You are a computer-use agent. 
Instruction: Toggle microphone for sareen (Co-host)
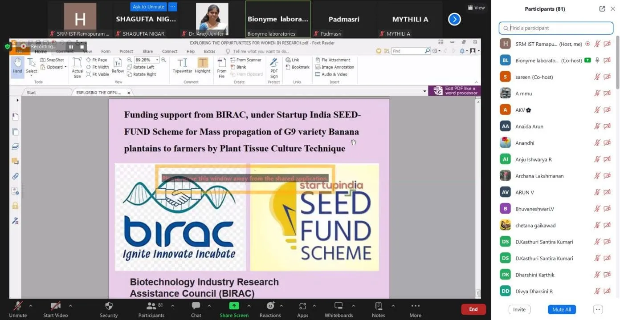(597, 77)
